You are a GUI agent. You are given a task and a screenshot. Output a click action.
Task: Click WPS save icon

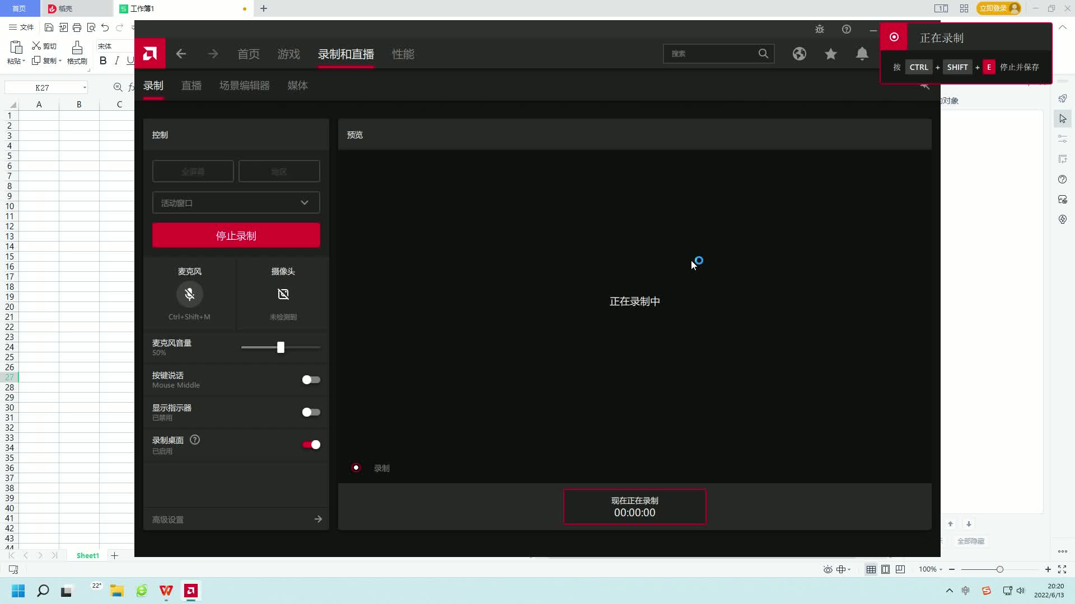(49, 27)
